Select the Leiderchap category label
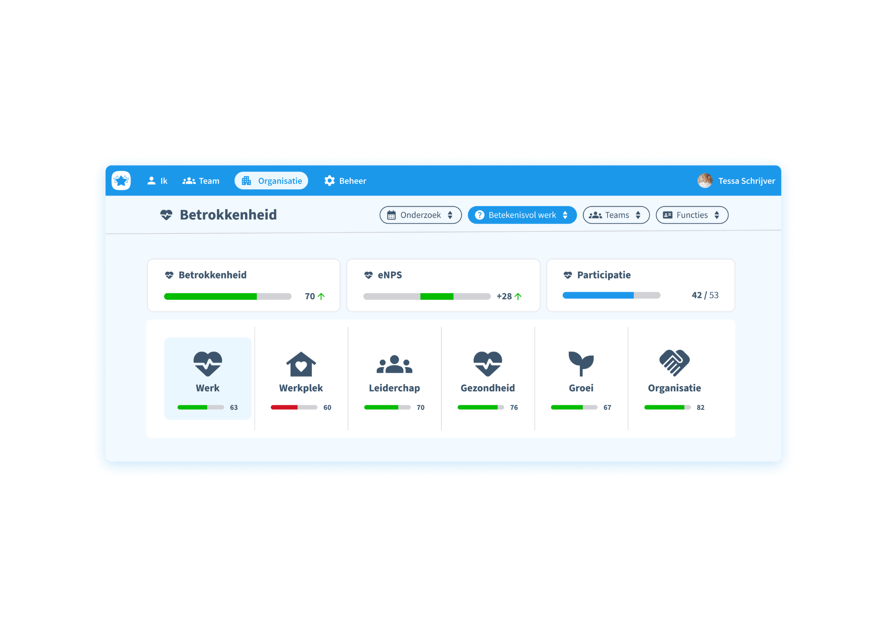 [x=394, y=388]
